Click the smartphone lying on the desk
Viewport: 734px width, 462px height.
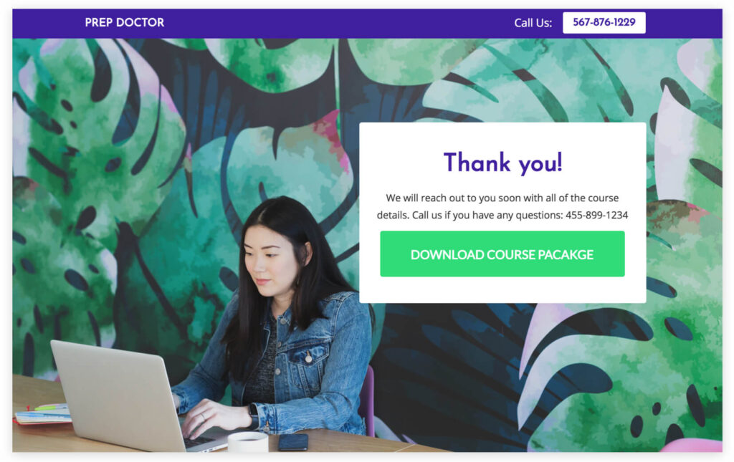293,442
